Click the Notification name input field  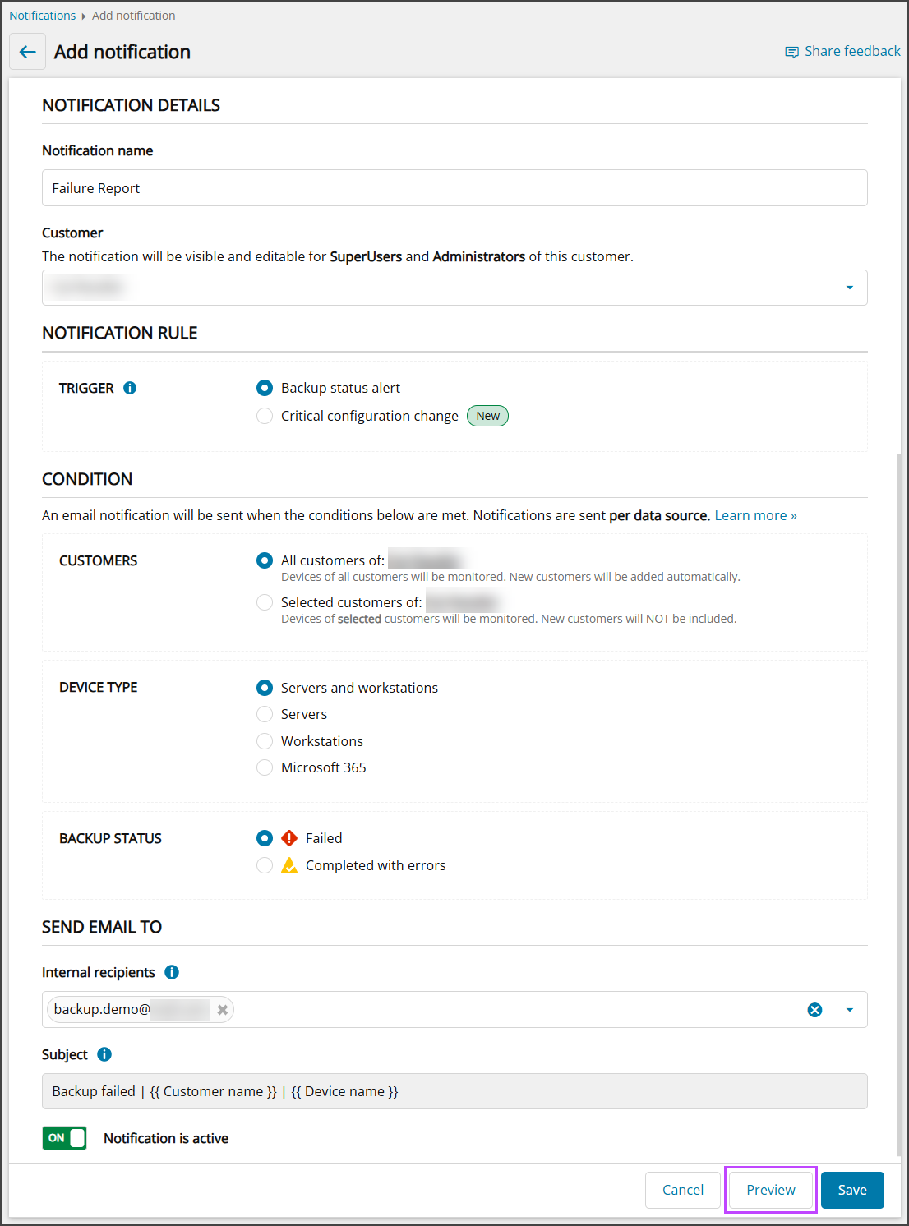click(x=454, y=188)
